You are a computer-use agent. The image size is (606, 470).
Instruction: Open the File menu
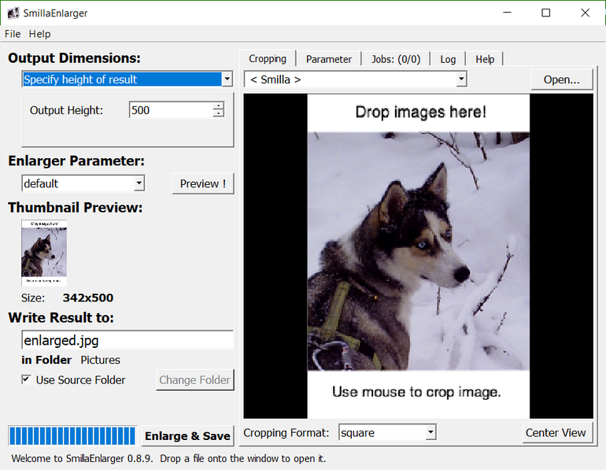13,34
